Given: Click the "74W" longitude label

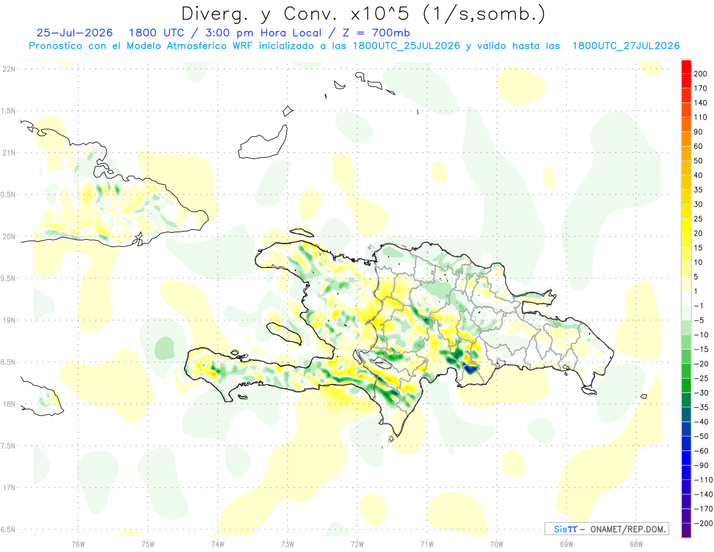Looking at the screenshot, I should tap(217, 544).
